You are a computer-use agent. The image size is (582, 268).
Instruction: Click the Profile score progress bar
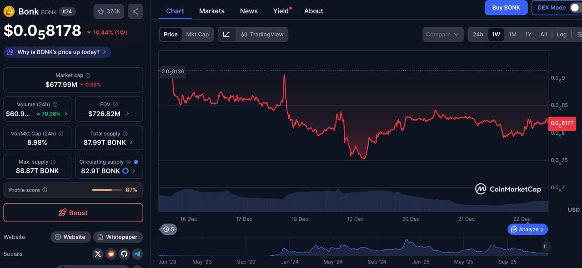pos(106,190)
